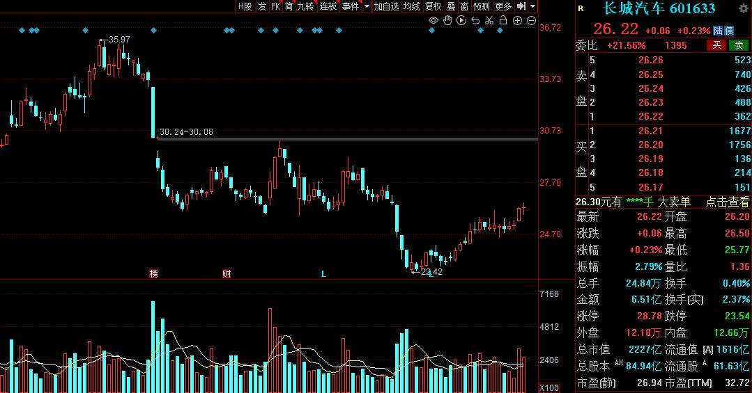Viewport: 752px width, 393px height.
Task: Select the scissors cut tool
Action: [489, 20]
